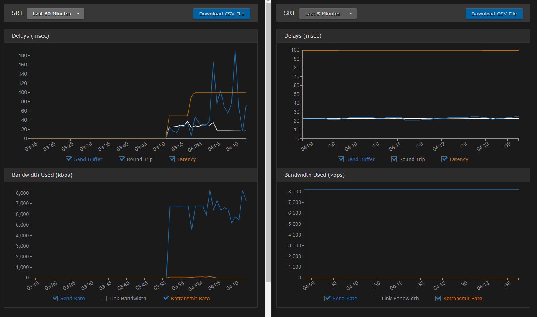Uncheck Send Rate in the right Bandwidth chart
The height and width of the screenshot is (317, 537).
point(327,298)
